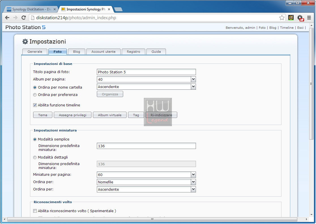Select Ordina per preferenza radio
Screen dimensions: 316x224
[35, 95]
